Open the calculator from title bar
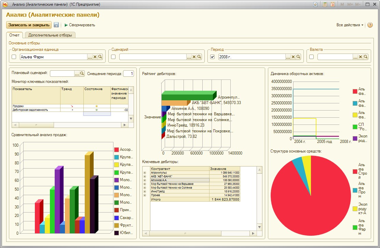 coord(325,4)
